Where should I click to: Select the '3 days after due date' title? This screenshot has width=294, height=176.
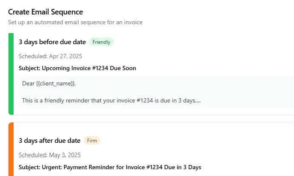[49, 141]
